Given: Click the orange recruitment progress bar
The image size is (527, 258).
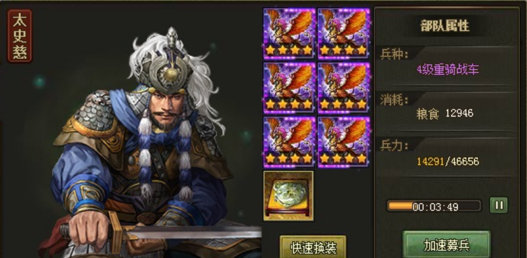Looking at the screenshot, I should 434,206.
